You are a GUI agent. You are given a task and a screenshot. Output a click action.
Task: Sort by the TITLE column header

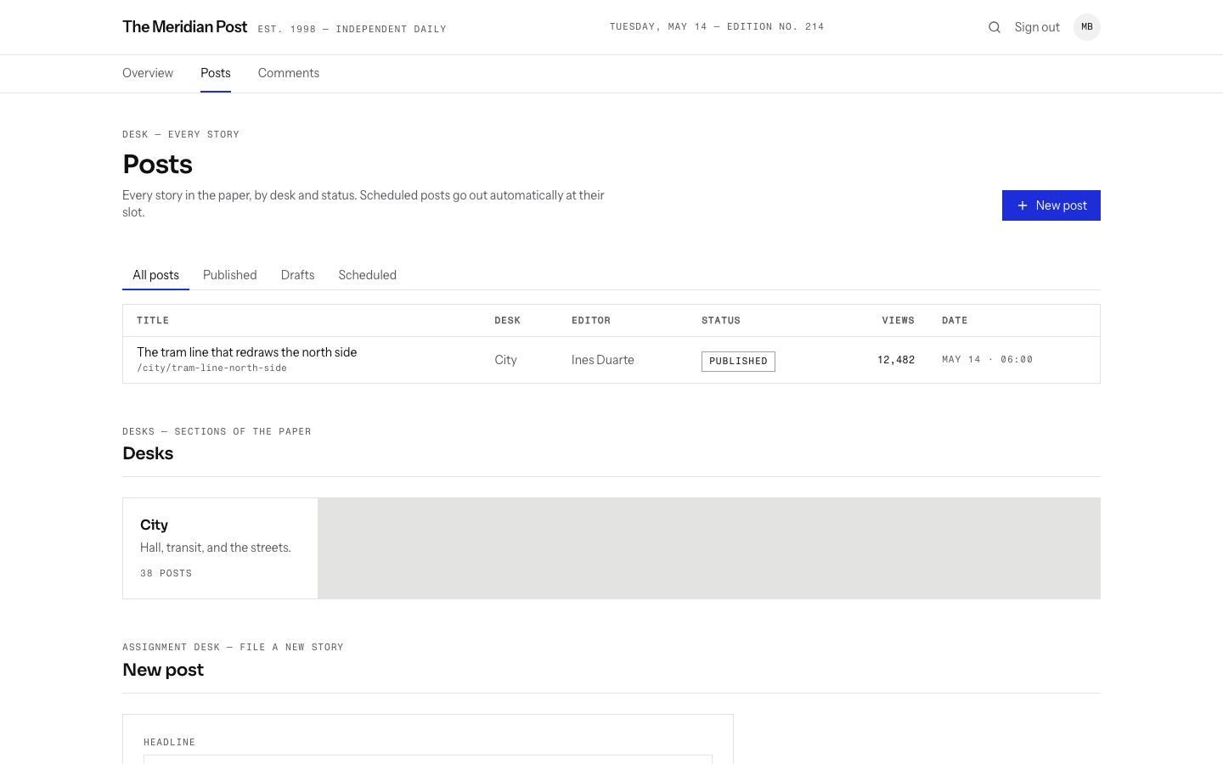[x=153, y=321]
